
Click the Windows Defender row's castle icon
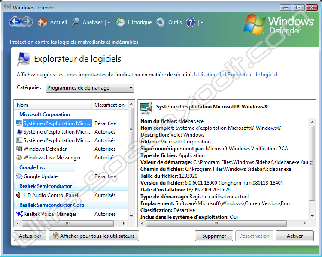(x=19, y=149)
